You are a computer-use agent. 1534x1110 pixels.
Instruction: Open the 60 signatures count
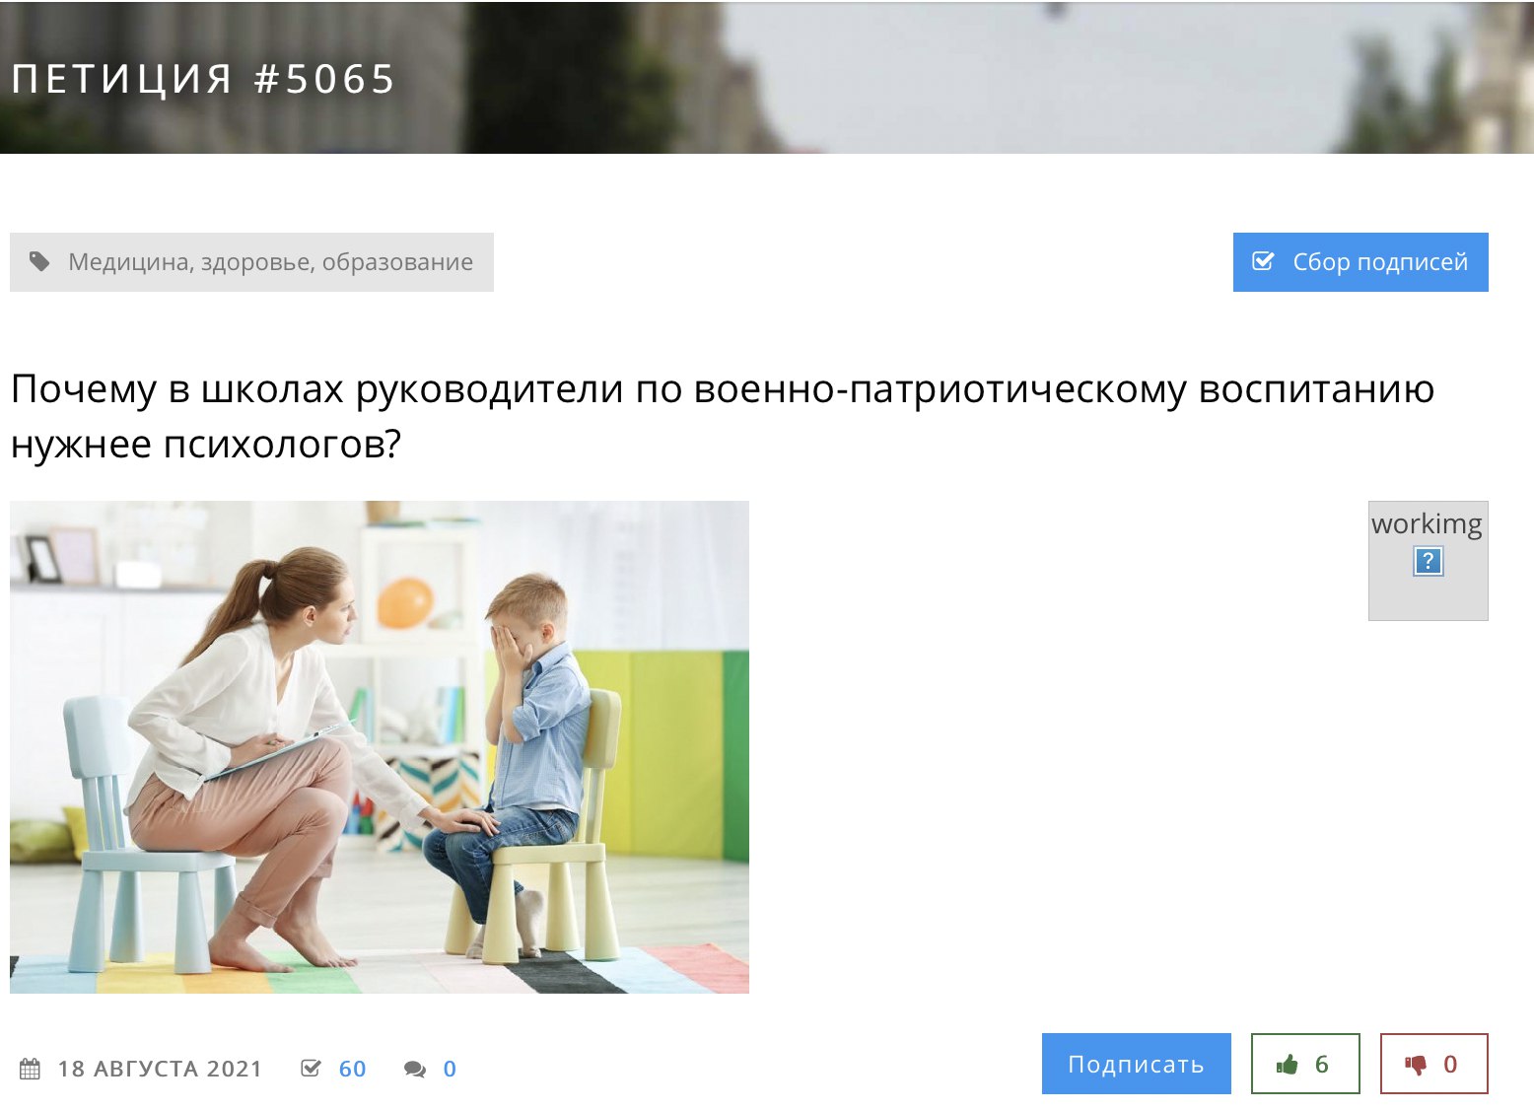[x=352, y=1069]
